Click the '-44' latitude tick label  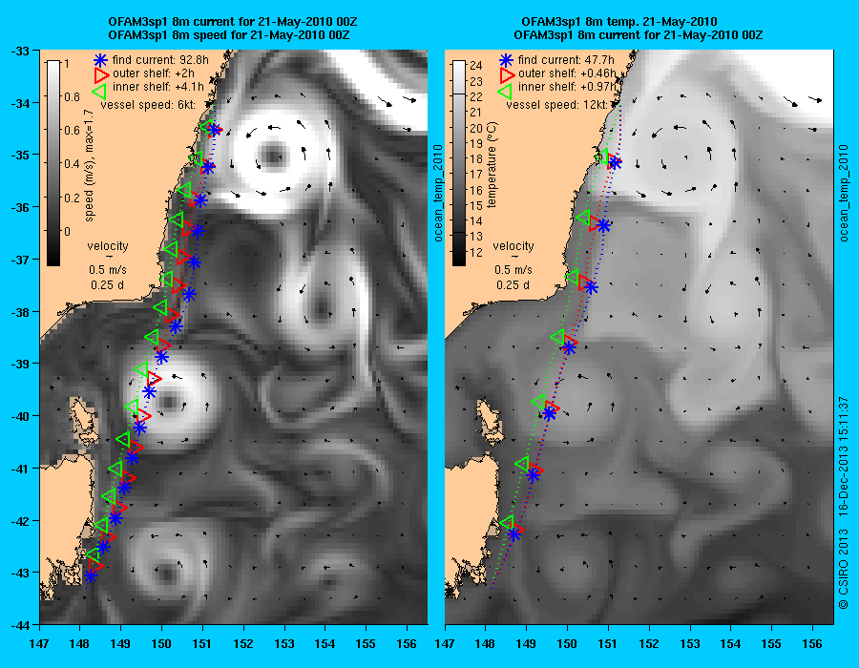click(x=20, y=625)
